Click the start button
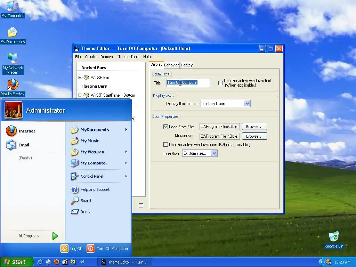The image size is (356, 267). (x=17, y=262)
